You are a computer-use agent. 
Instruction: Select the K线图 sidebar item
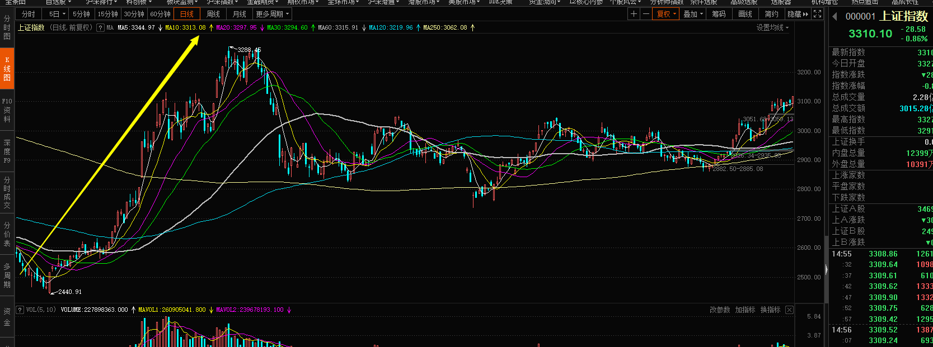click(7, 68)
